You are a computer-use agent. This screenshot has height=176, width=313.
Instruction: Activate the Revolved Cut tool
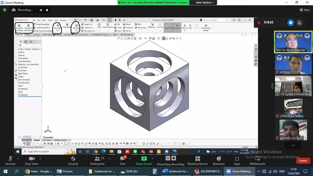click(x=76, y=27)
